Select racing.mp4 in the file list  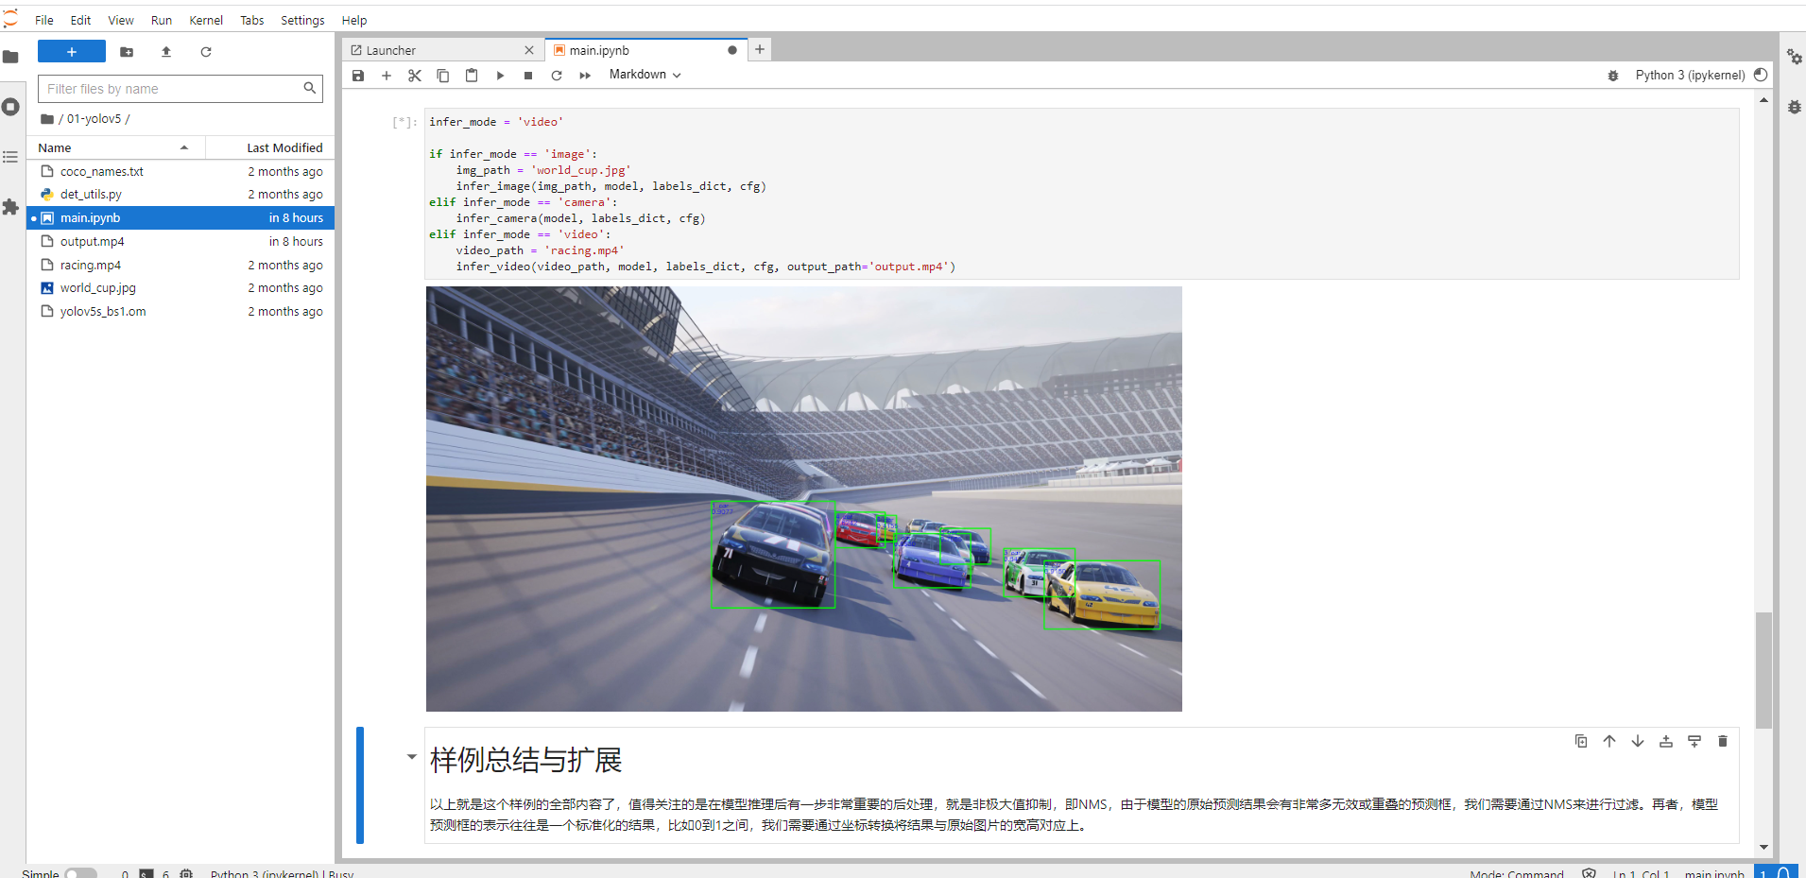tap(181, 265)
